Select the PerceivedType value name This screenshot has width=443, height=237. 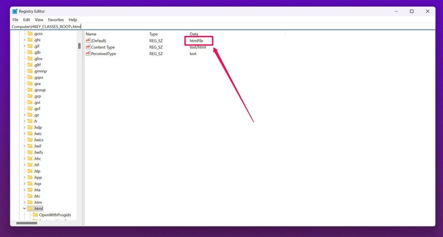(x=104, y=54)
